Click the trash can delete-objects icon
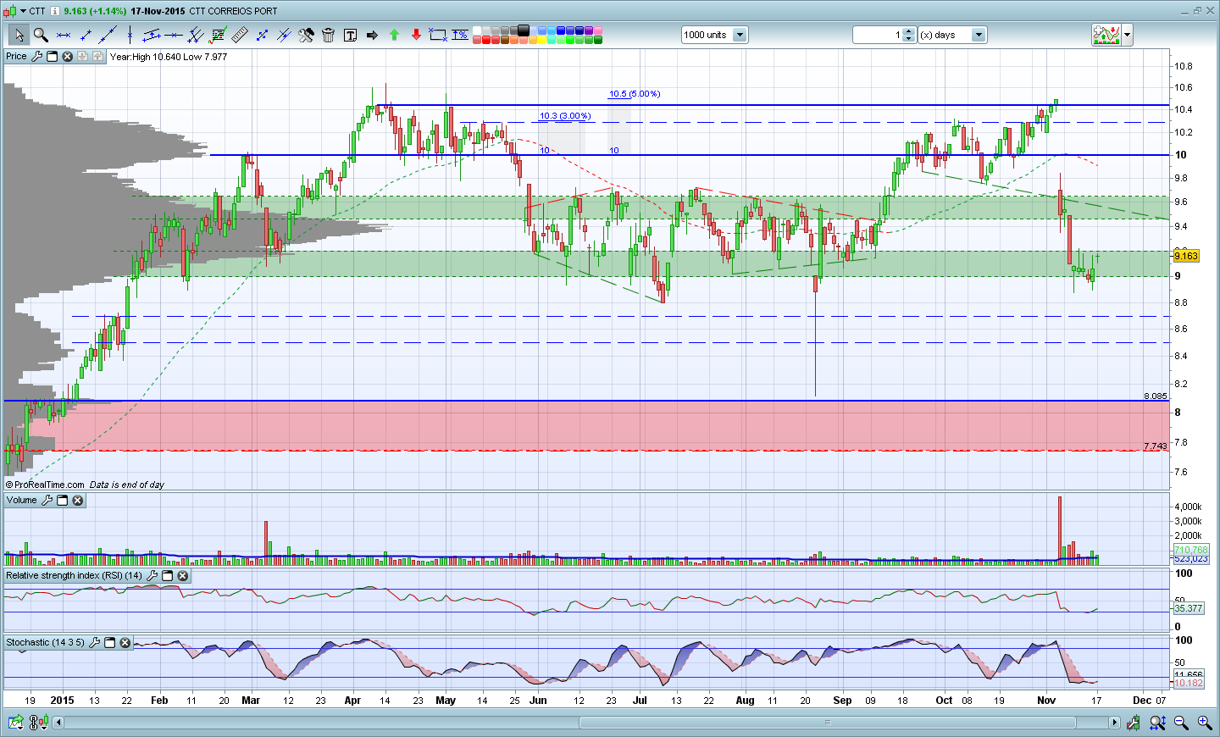The width and height of the screenshot is (1220, 737). tap(328, 35)
